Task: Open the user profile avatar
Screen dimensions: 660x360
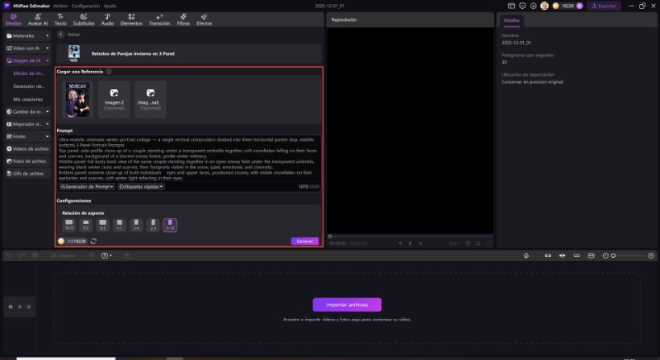Action: (544, 6)
